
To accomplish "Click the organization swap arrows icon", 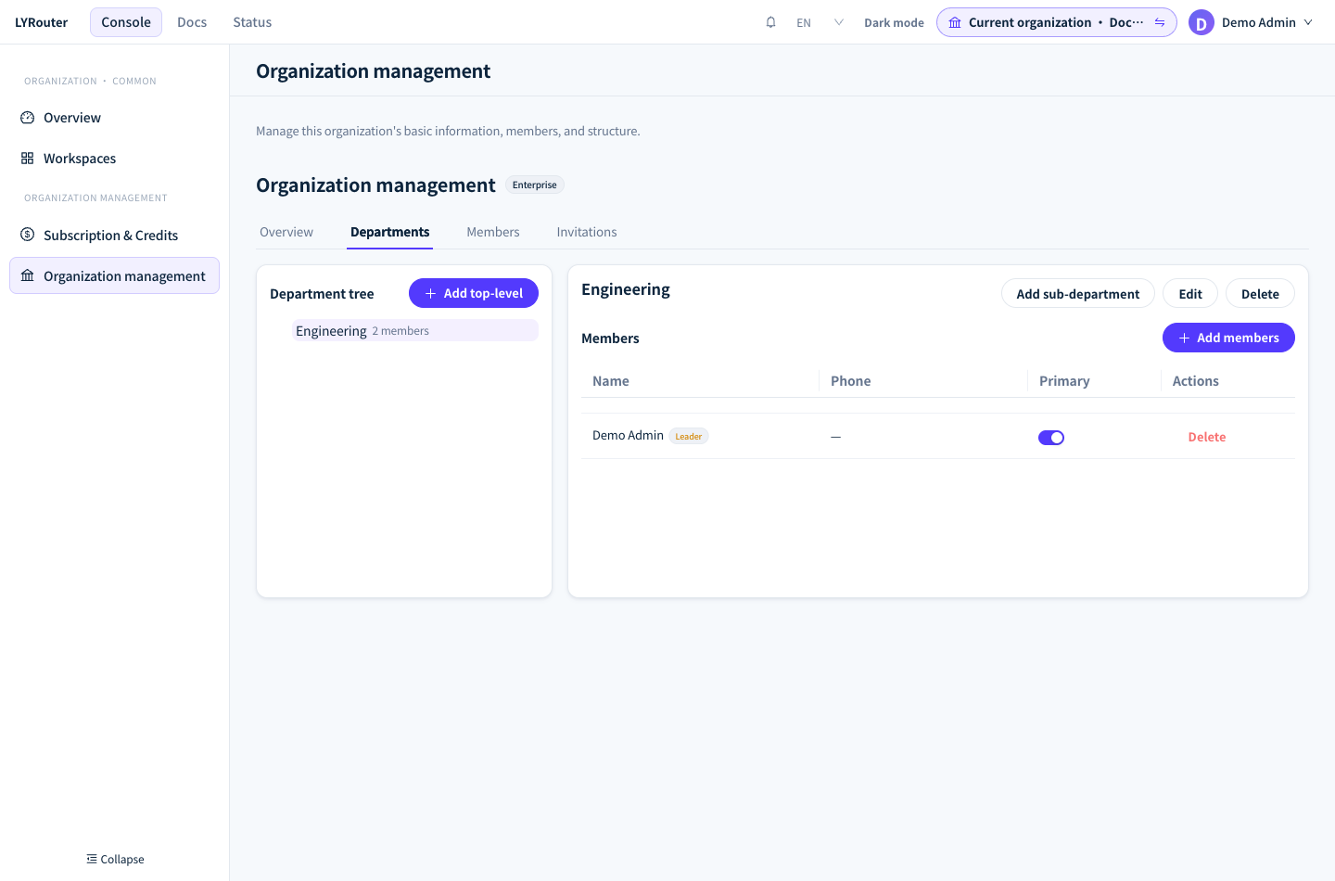I will (x=1160, y=22).
